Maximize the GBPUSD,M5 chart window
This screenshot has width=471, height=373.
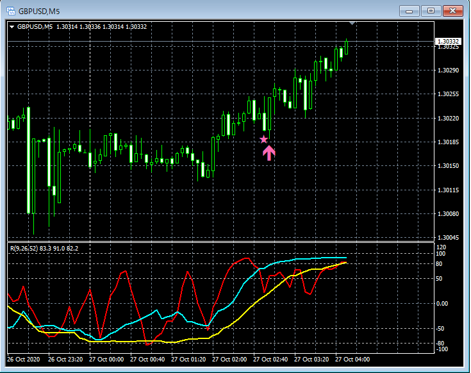(431, 11)
